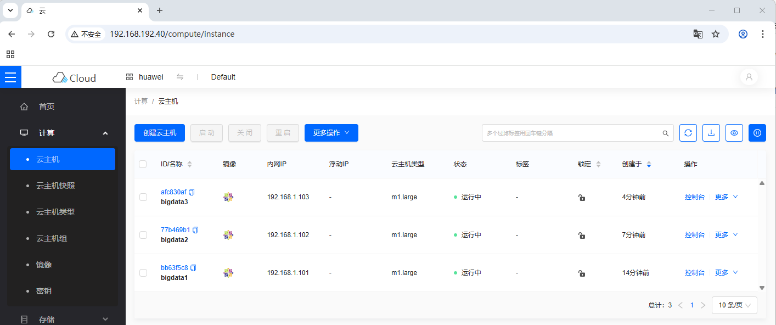Open the 10 条/页 page size dropdown
Screen dimensions: 776x325
click(734, 305)
